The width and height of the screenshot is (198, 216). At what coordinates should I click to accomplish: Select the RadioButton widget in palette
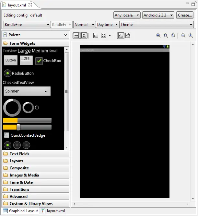pos(7,73)
